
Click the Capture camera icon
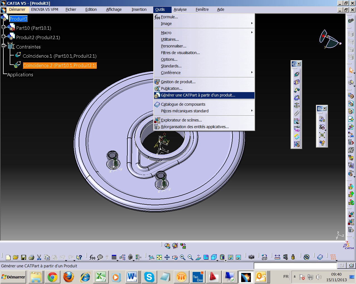251,257
